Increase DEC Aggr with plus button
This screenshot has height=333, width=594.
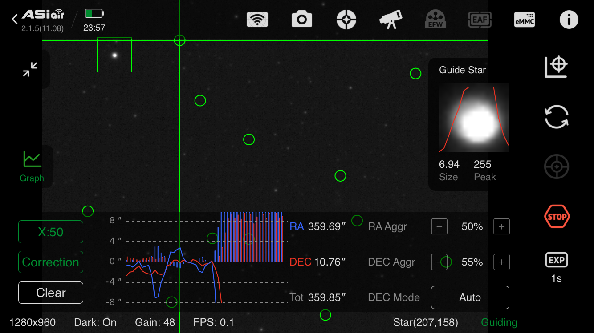501,262
